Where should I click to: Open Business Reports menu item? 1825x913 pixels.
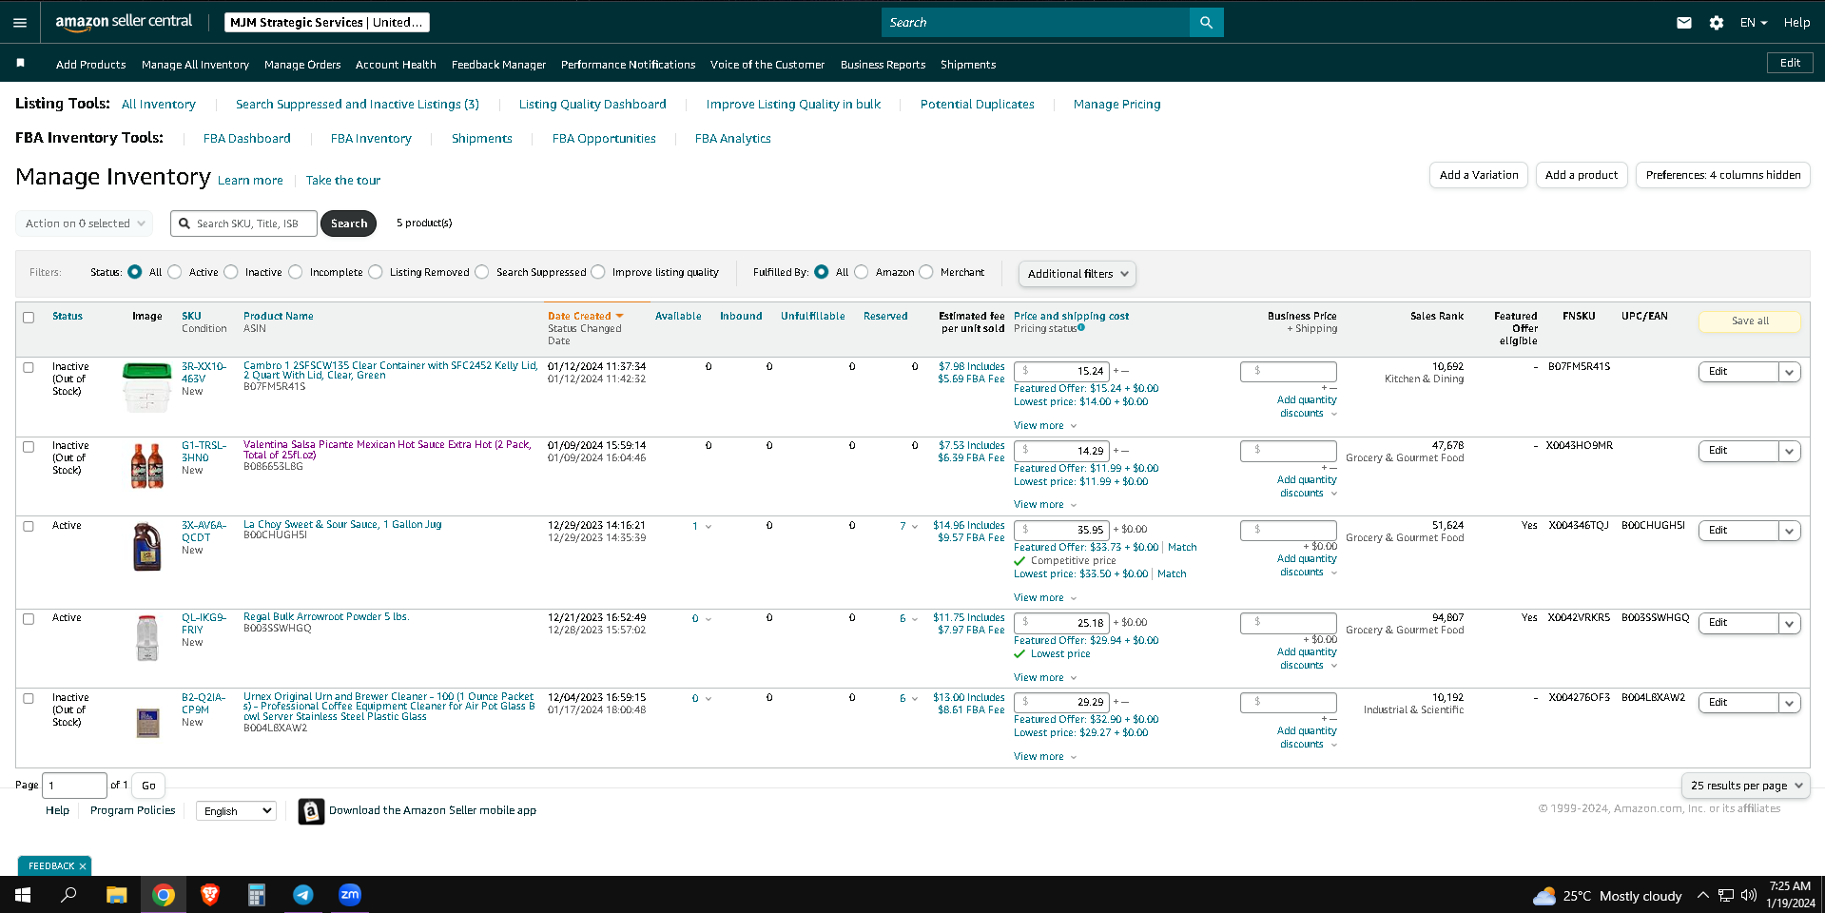(x=883, y=65)
